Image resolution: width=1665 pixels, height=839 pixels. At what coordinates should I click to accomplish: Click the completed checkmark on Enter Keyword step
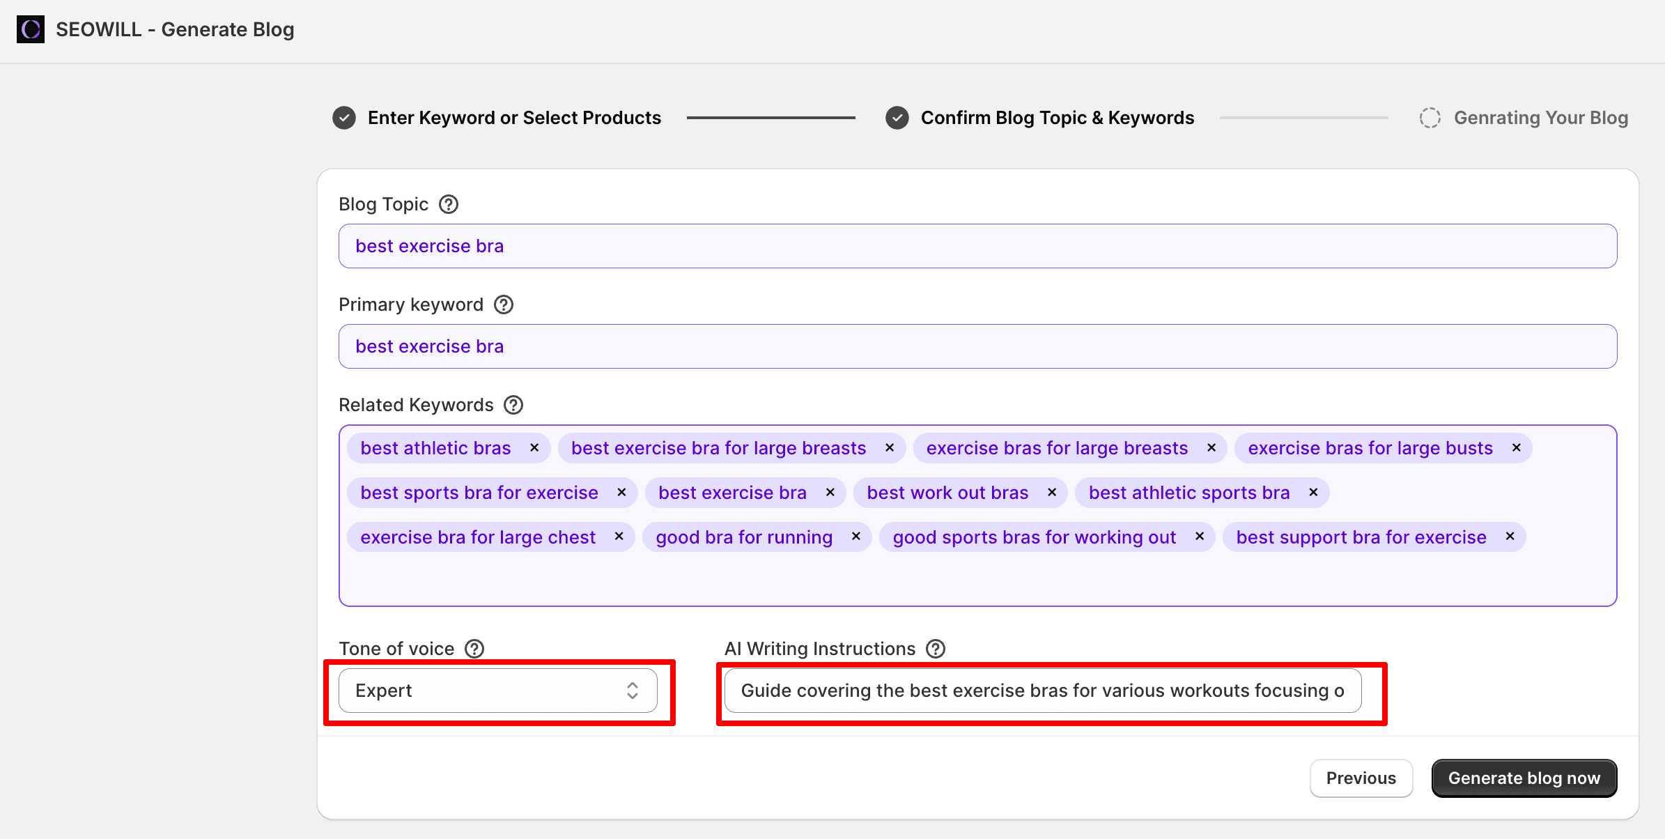(343, 117)
